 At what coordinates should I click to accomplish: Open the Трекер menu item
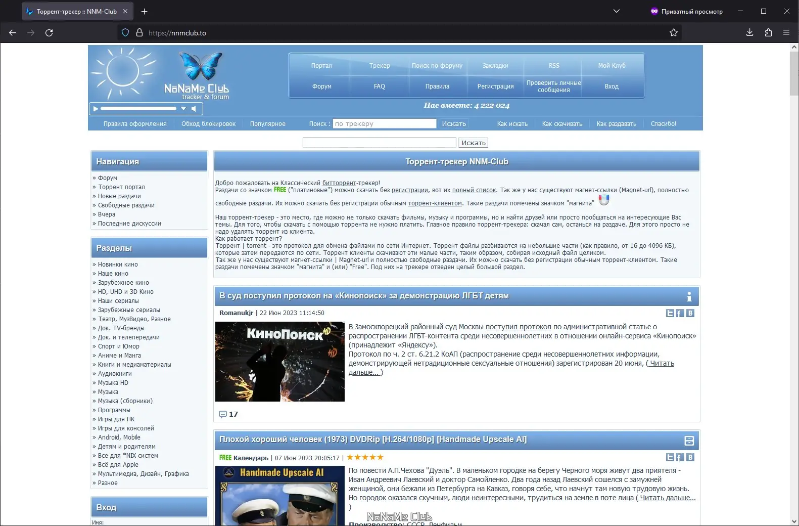(x=380, y=66)
